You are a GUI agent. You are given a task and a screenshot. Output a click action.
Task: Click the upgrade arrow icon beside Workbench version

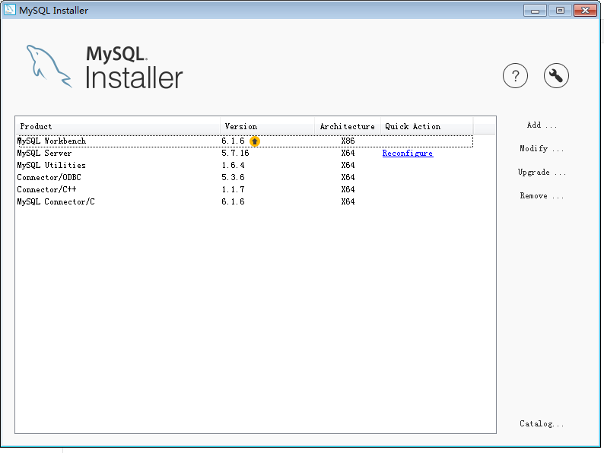tap(255, 141)
